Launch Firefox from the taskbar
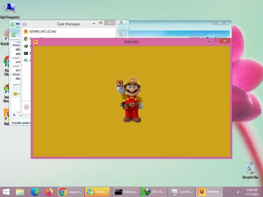The height and width of the screenshot is (197, 263). [x=49, y=192]
